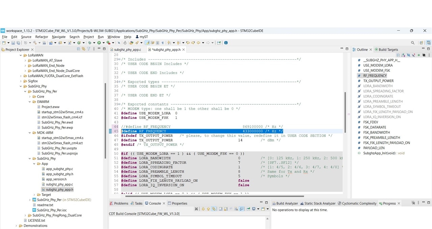
Task: Collapse code fold at line 29
Action: [x=119, y=59]
